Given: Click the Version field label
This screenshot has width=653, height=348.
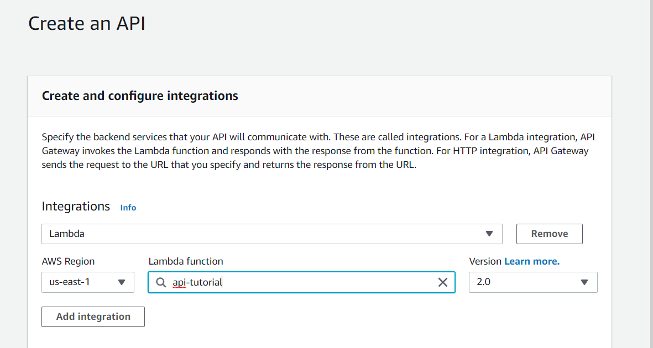Looking at the screenshot, I should 485,261.
